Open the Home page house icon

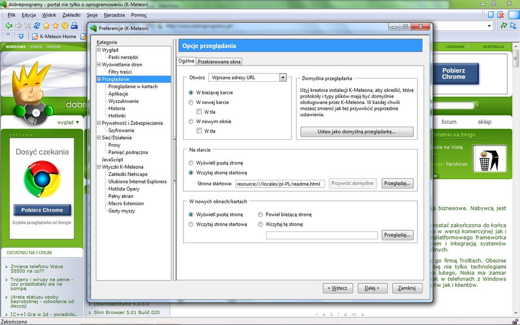(x=46, y=26)
